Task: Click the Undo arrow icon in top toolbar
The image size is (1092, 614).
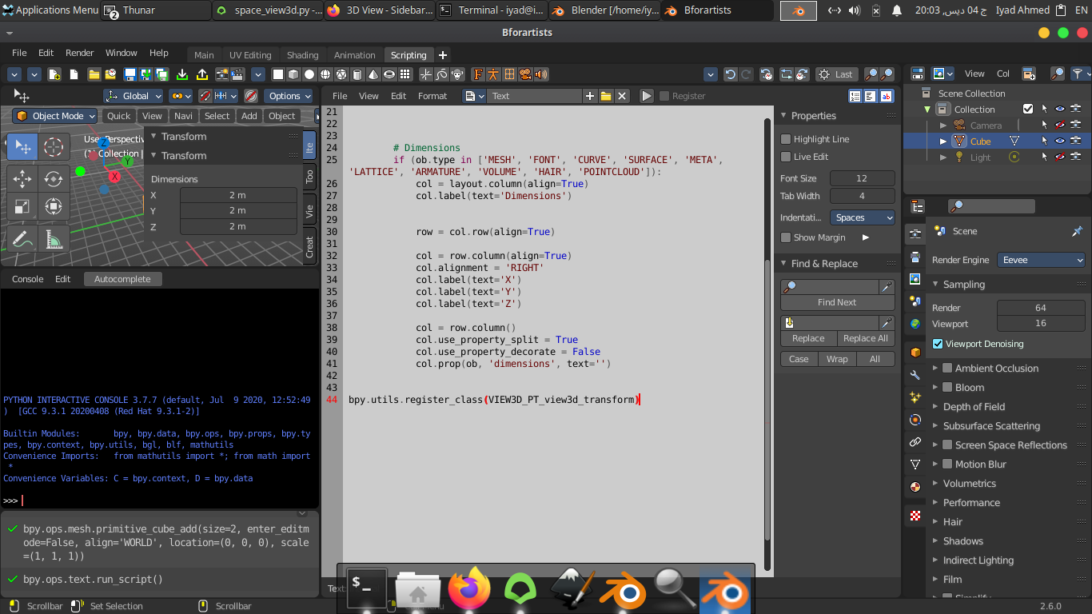Action: tap(730, 74)
